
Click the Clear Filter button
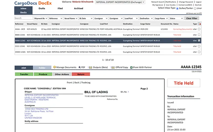coord(192,18)
